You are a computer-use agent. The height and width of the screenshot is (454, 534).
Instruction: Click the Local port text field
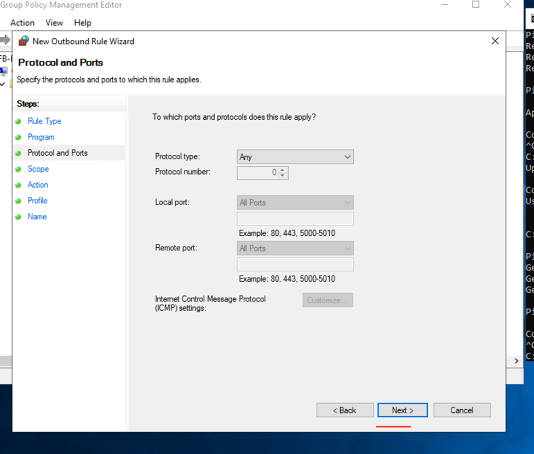295,219
